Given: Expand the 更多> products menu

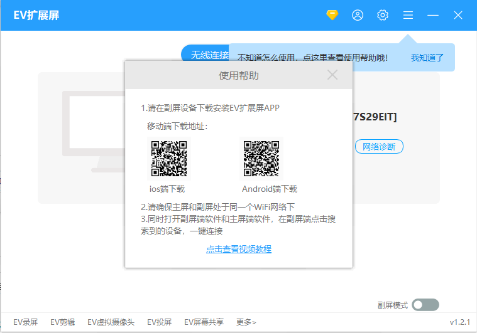Looking at the screenshot, I should (246, 322).
